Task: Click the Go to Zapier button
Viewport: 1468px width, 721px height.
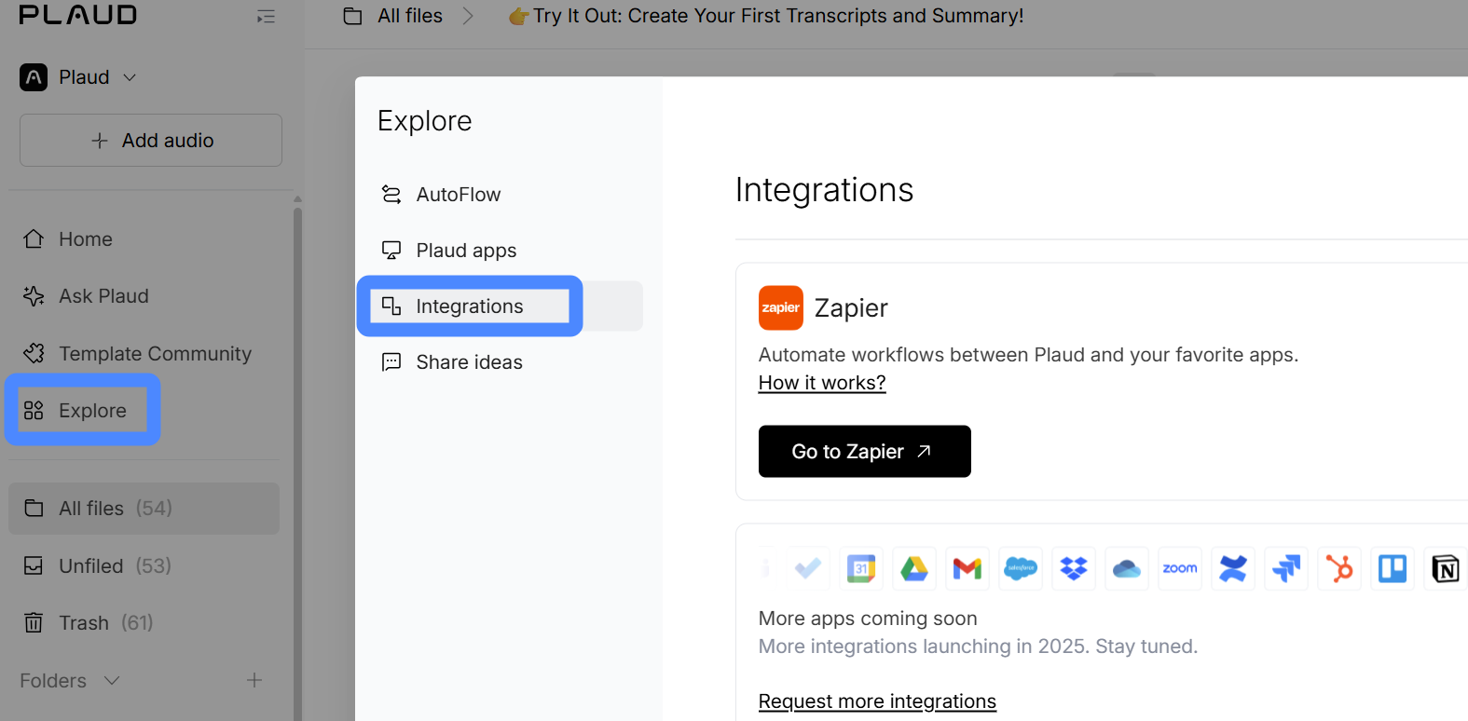Action: click(x=865, y=452)
